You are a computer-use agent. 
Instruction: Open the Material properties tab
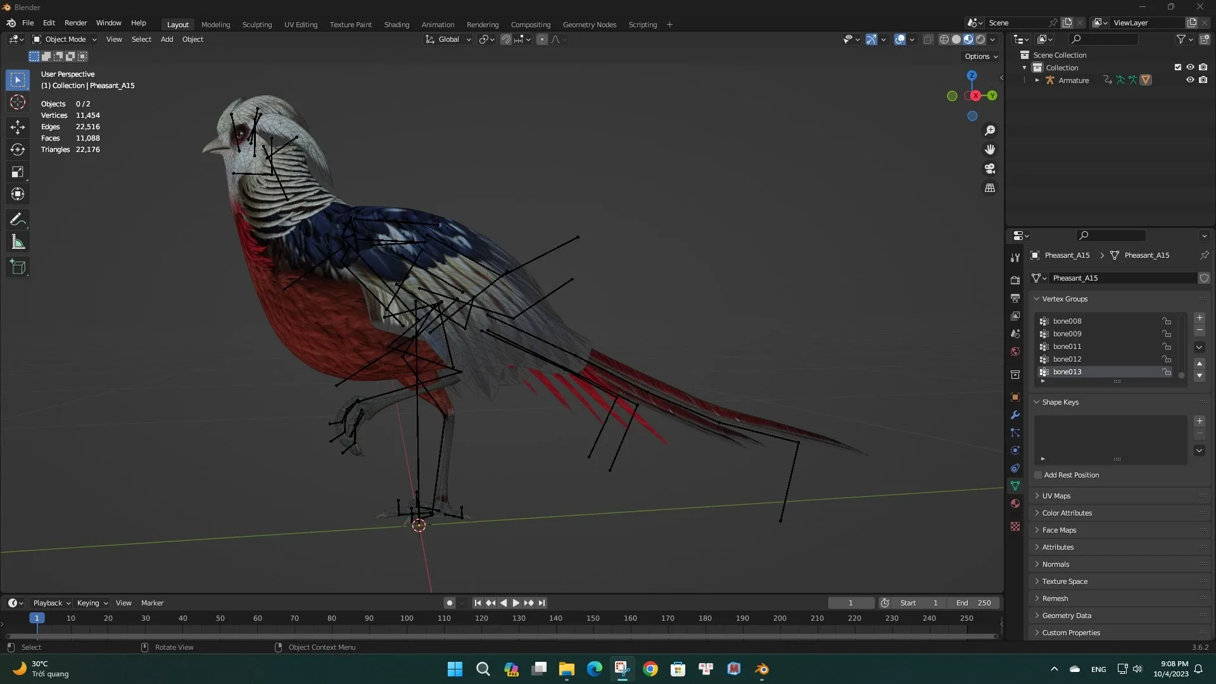[x=1015, y=503]
